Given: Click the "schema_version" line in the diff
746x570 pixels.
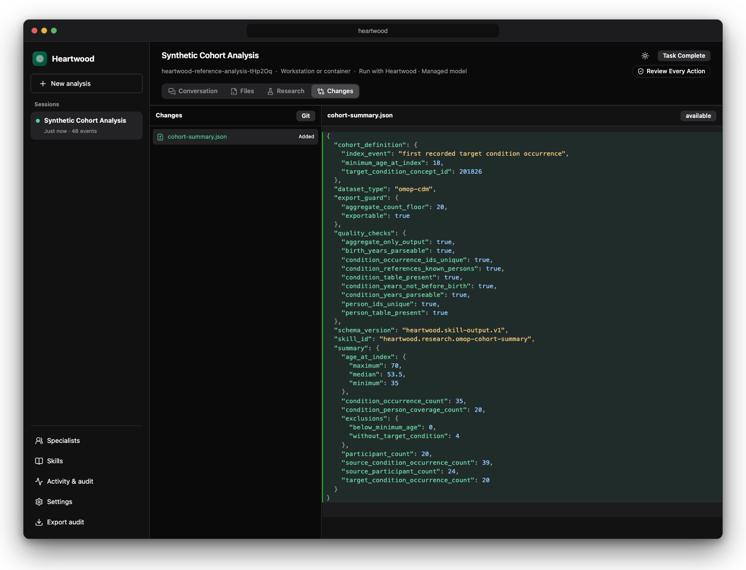Looking at the screenshot, I should coord(421,330).
